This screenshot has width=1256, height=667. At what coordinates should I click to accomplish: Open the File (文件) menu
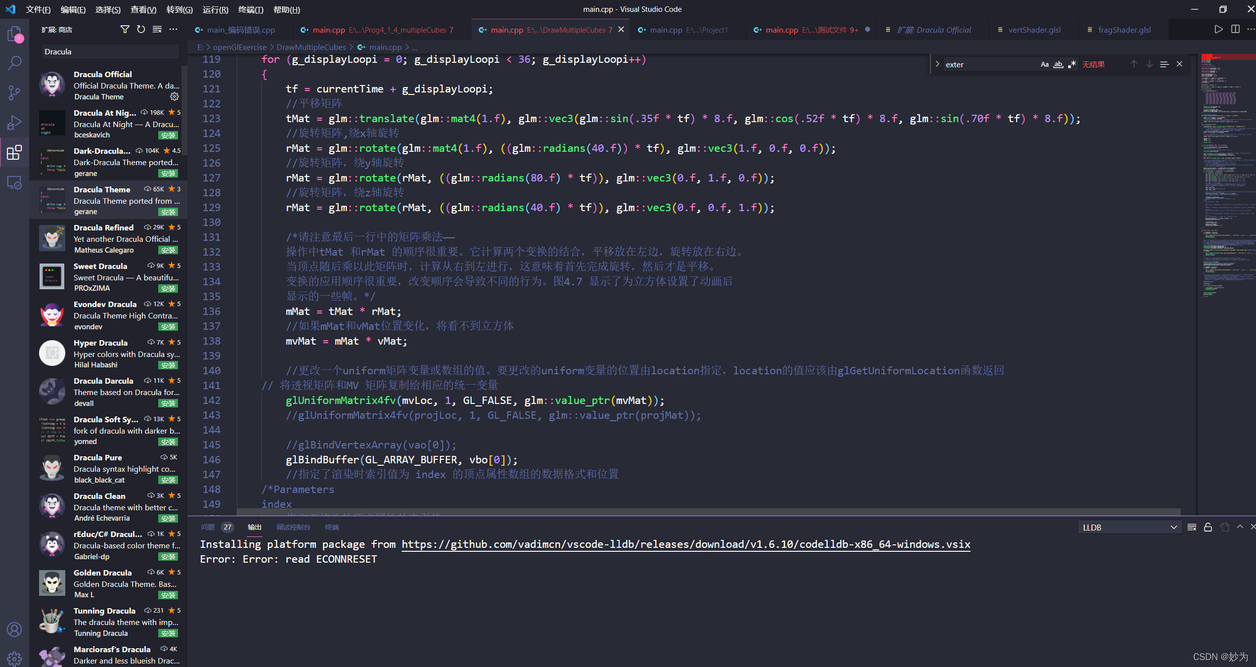tap(38, 9)
